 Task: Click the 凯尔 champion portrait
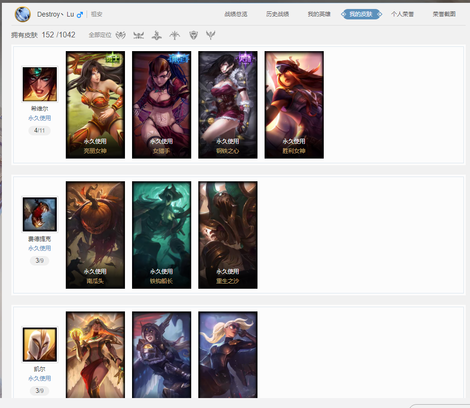(x=40, y=345)
